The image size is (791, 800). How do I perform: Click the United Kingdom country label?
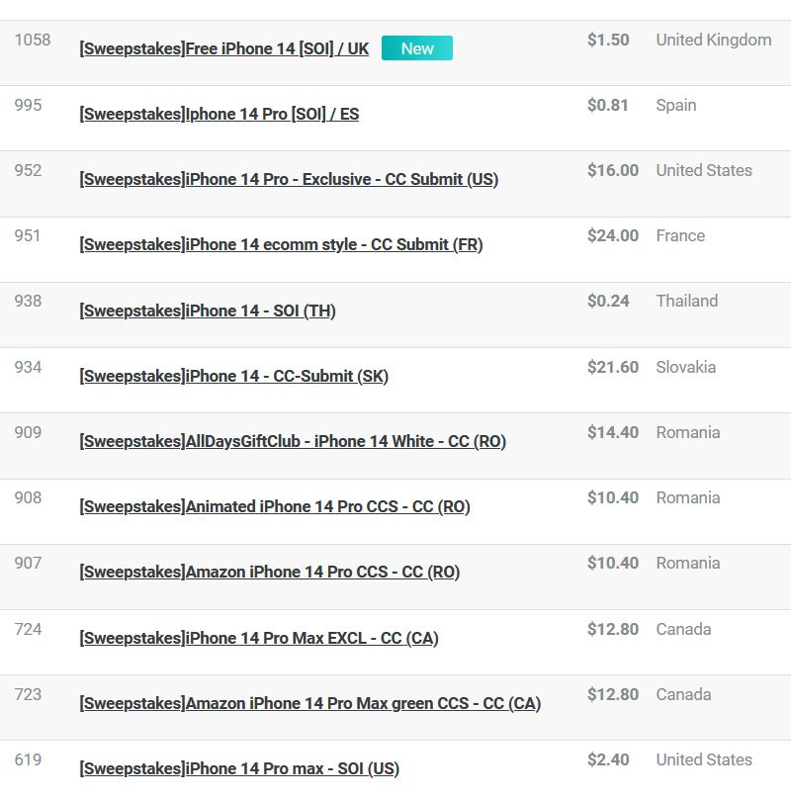tap(714, 40)
